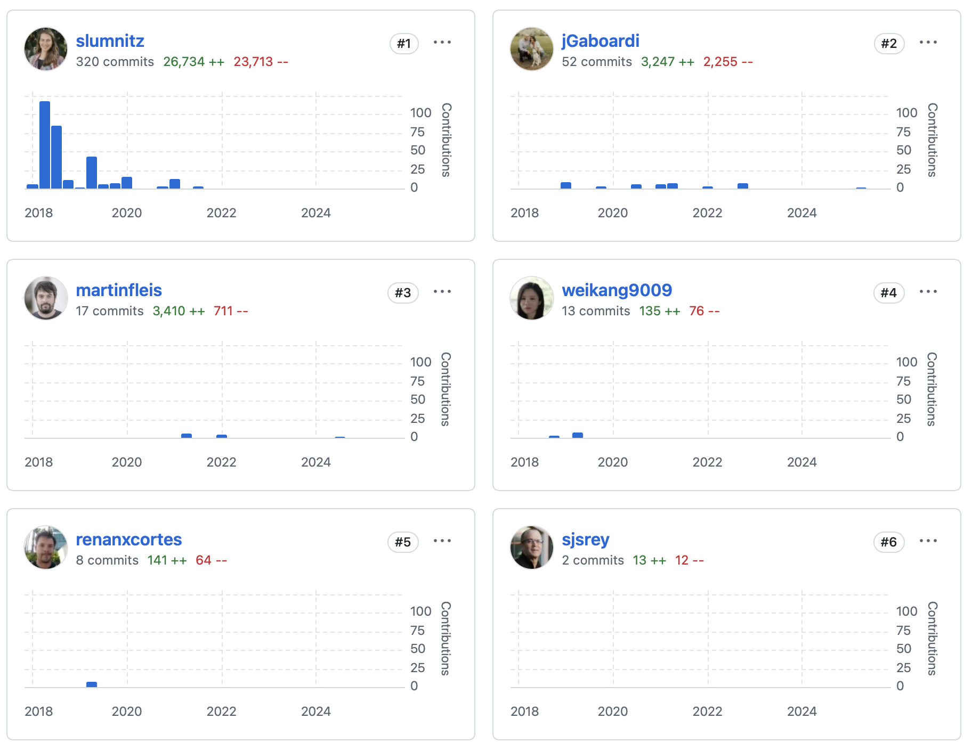Viewport: 972px width, 751px height.
Task: Click weikang9009's avatar photo
Action: click(532, 298)
